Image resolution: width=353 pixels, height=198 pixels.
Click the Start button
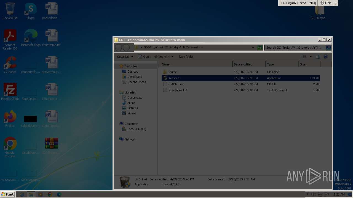[x=7, y=194]
